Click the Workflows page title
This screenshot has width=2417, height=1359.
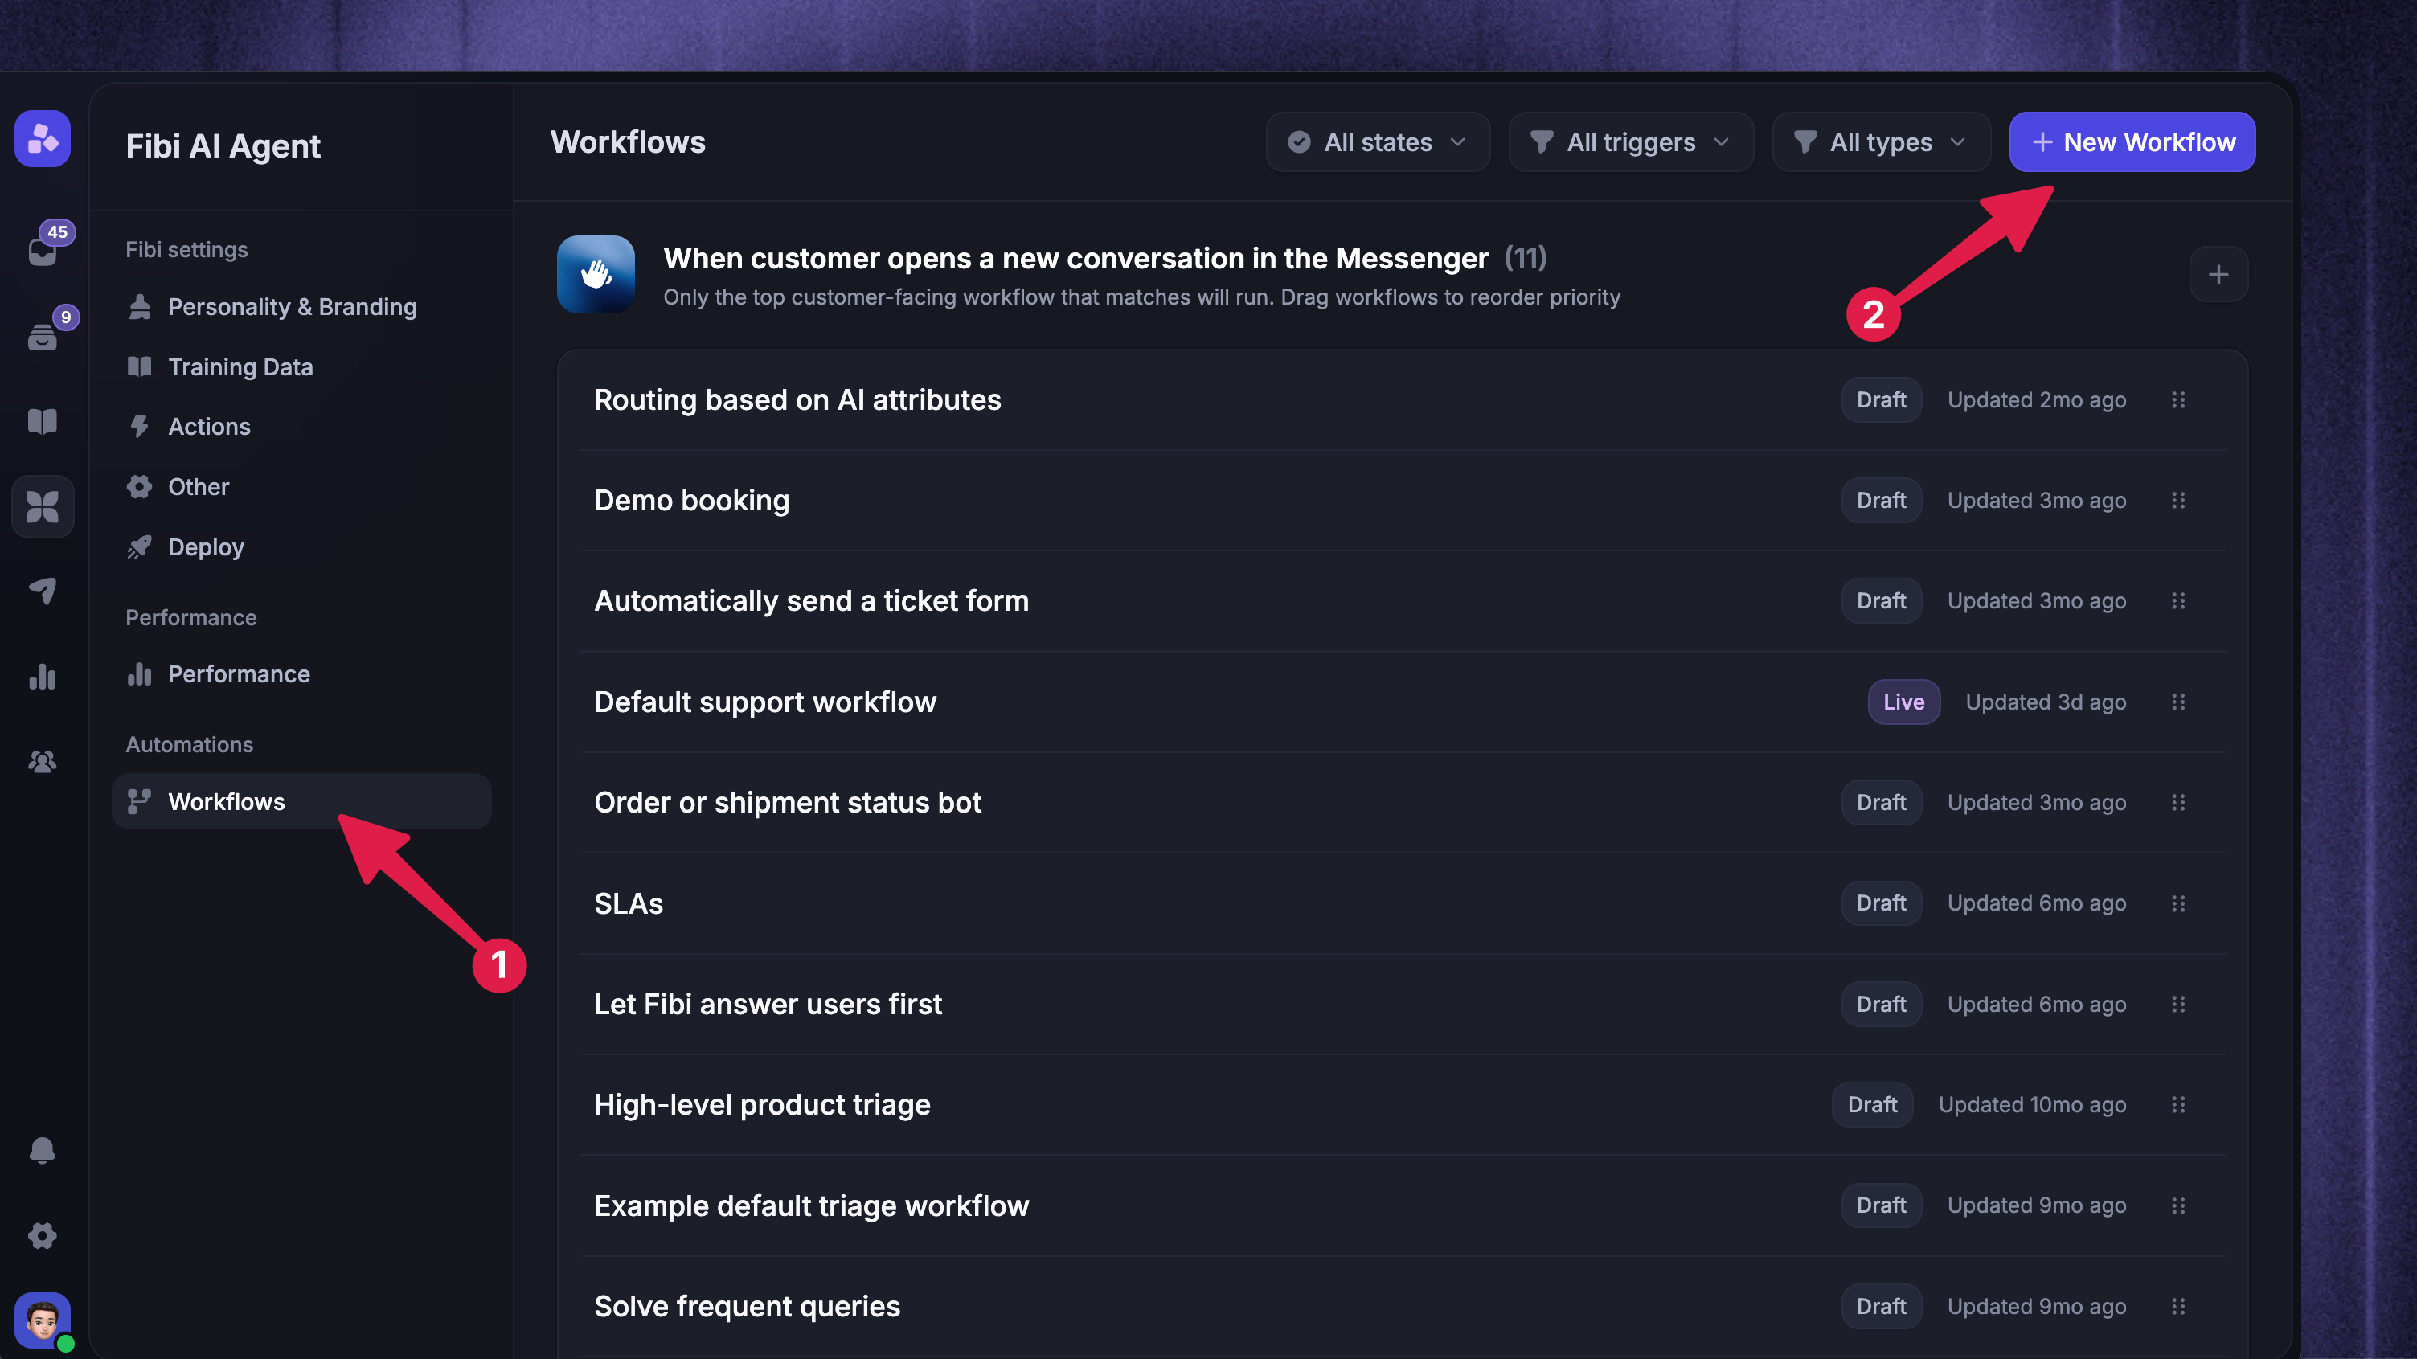click(x=628, y=141)
